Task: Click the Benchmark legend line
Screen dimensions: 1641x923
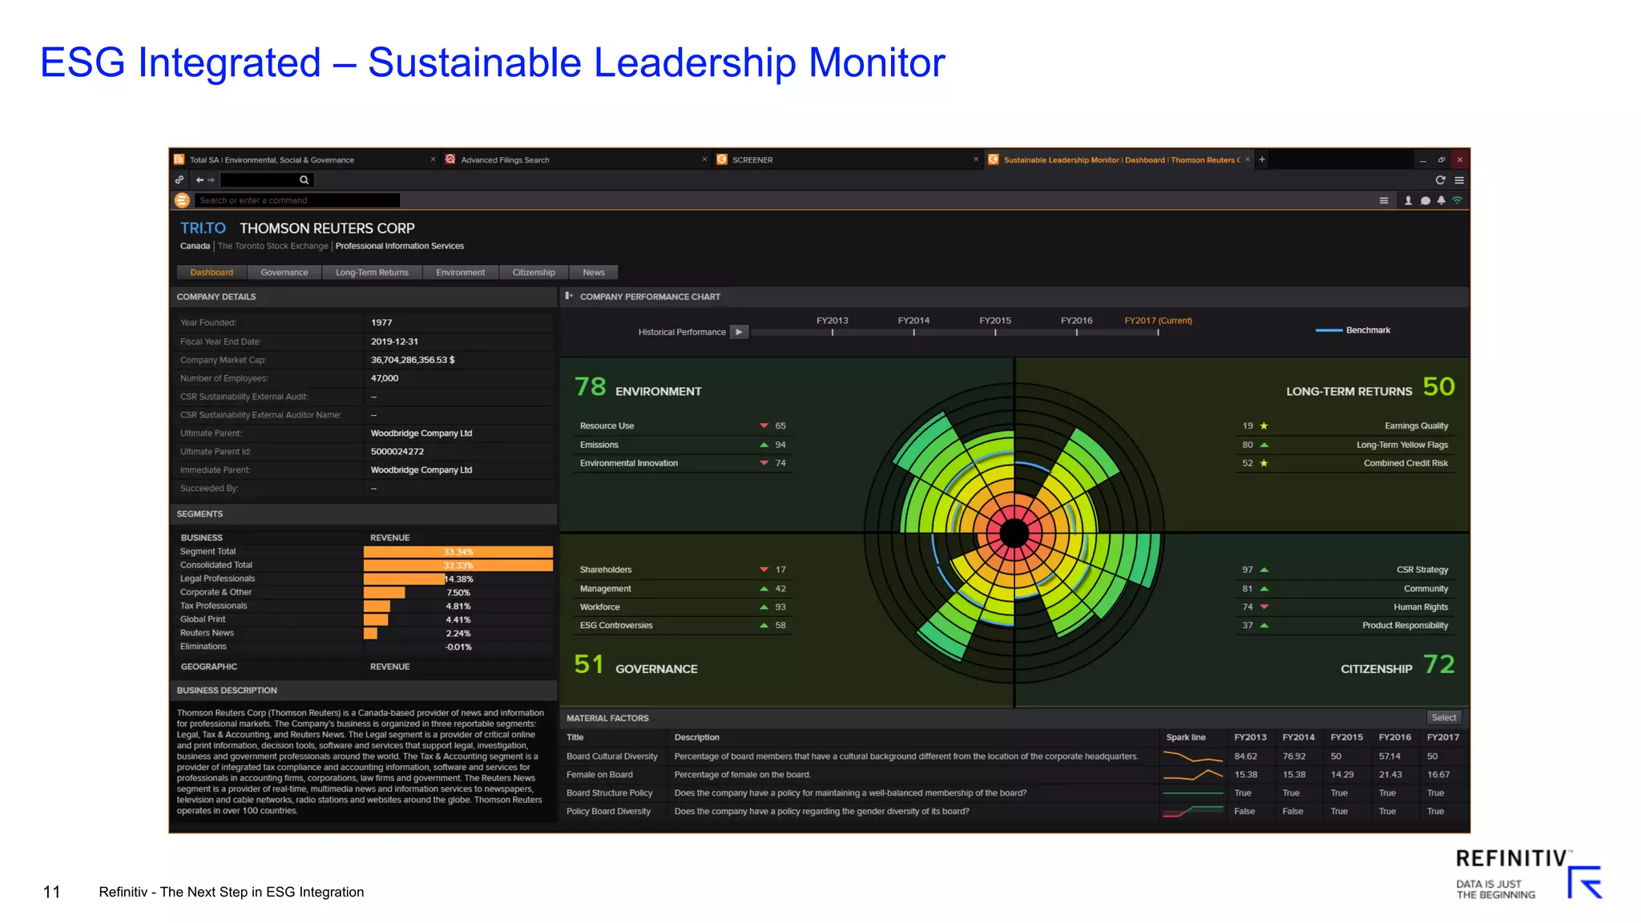Action: (1329, 330)
